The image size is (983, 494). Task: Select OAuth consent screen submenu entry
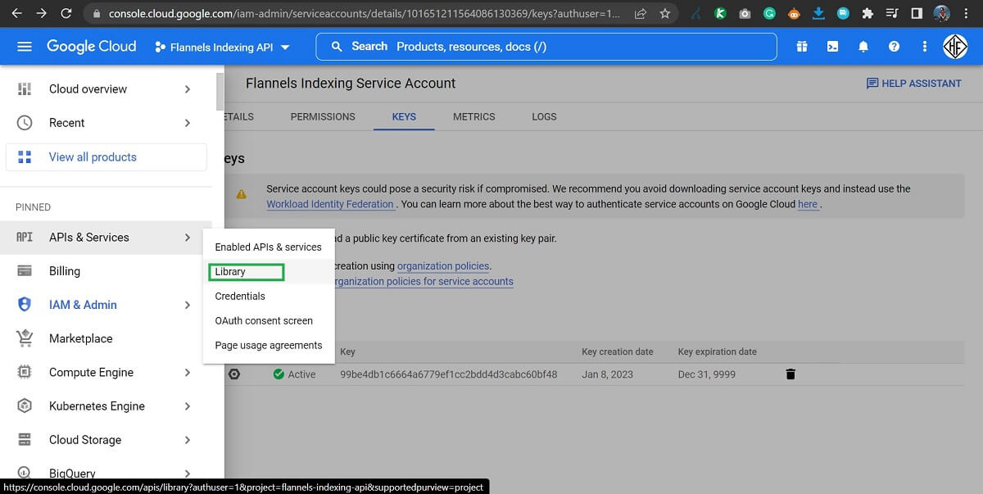pyautogui.click(x=269, y=320)
